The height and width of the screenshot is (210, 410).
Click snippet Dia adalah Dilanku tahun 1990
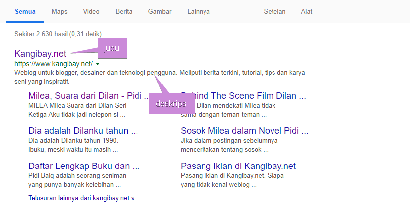point(73,145)
